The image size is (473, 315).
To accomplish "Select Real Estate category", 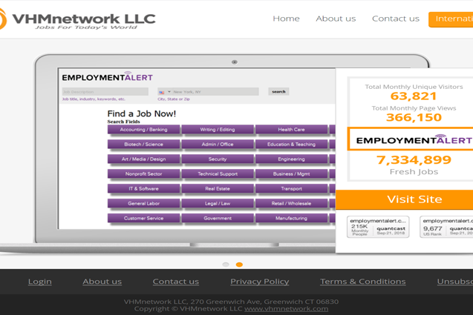I will click(218, 188).
